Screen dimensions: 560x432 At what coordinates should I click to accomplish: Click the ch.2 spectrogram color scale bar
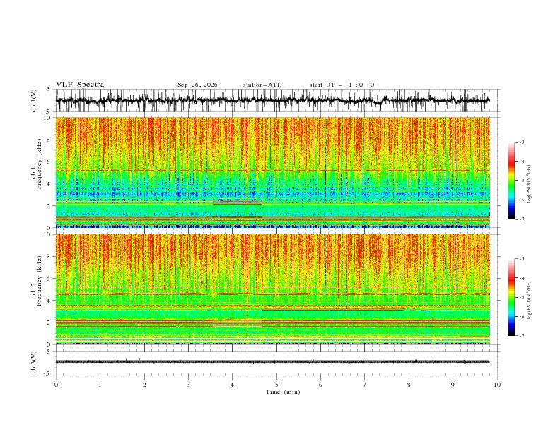click(512, 297)
